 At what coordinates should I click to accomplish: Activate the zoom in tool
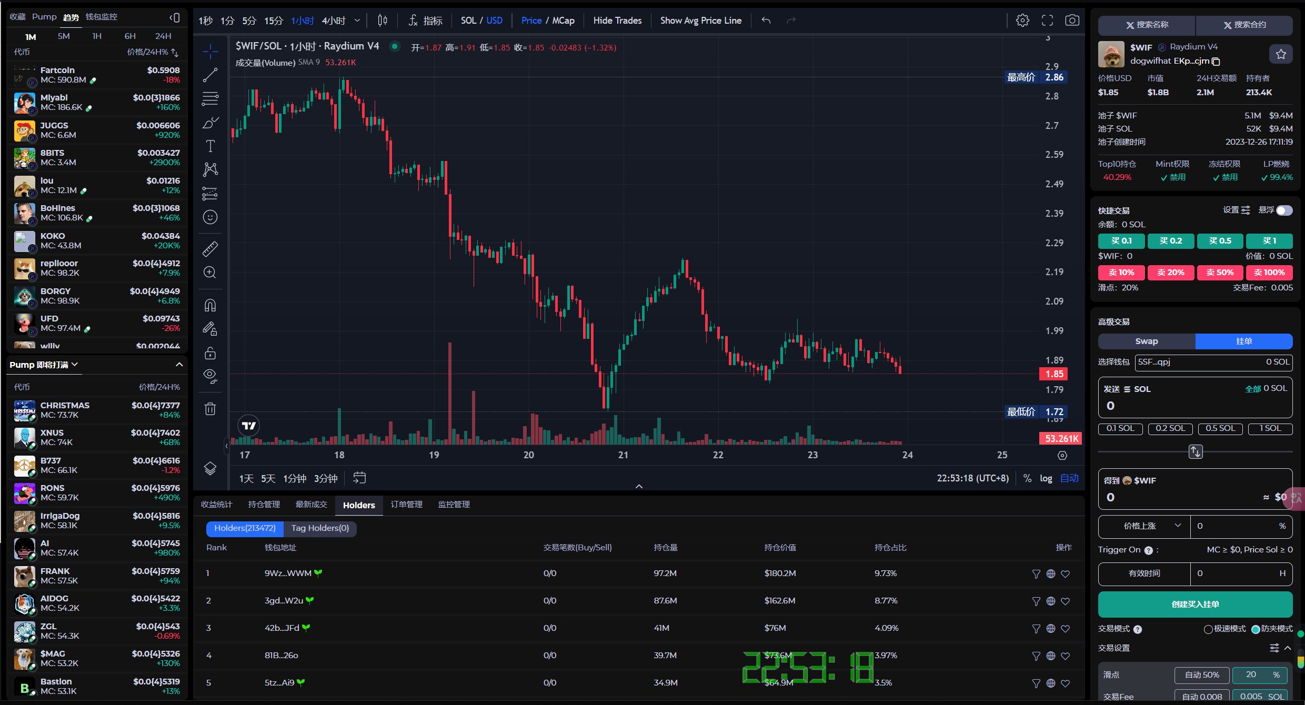click(x=210, y=273)
